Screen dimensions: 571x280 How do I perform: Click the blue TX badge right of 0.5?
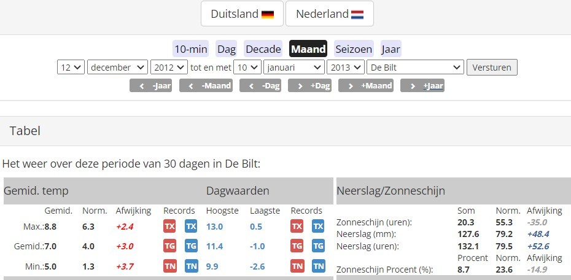(x=318, y=227)
